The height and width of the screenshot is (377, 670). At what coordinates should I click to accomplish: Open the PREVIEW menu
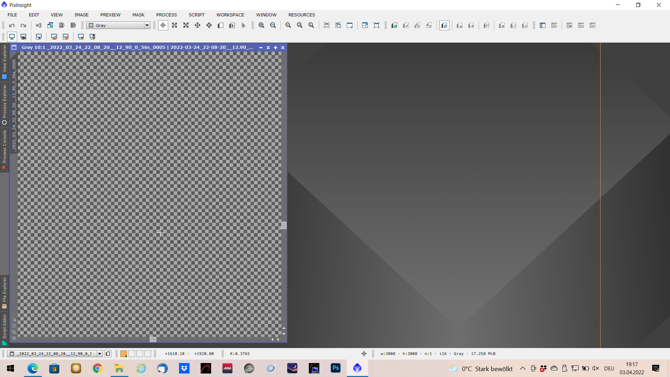[x=110, y=15]
